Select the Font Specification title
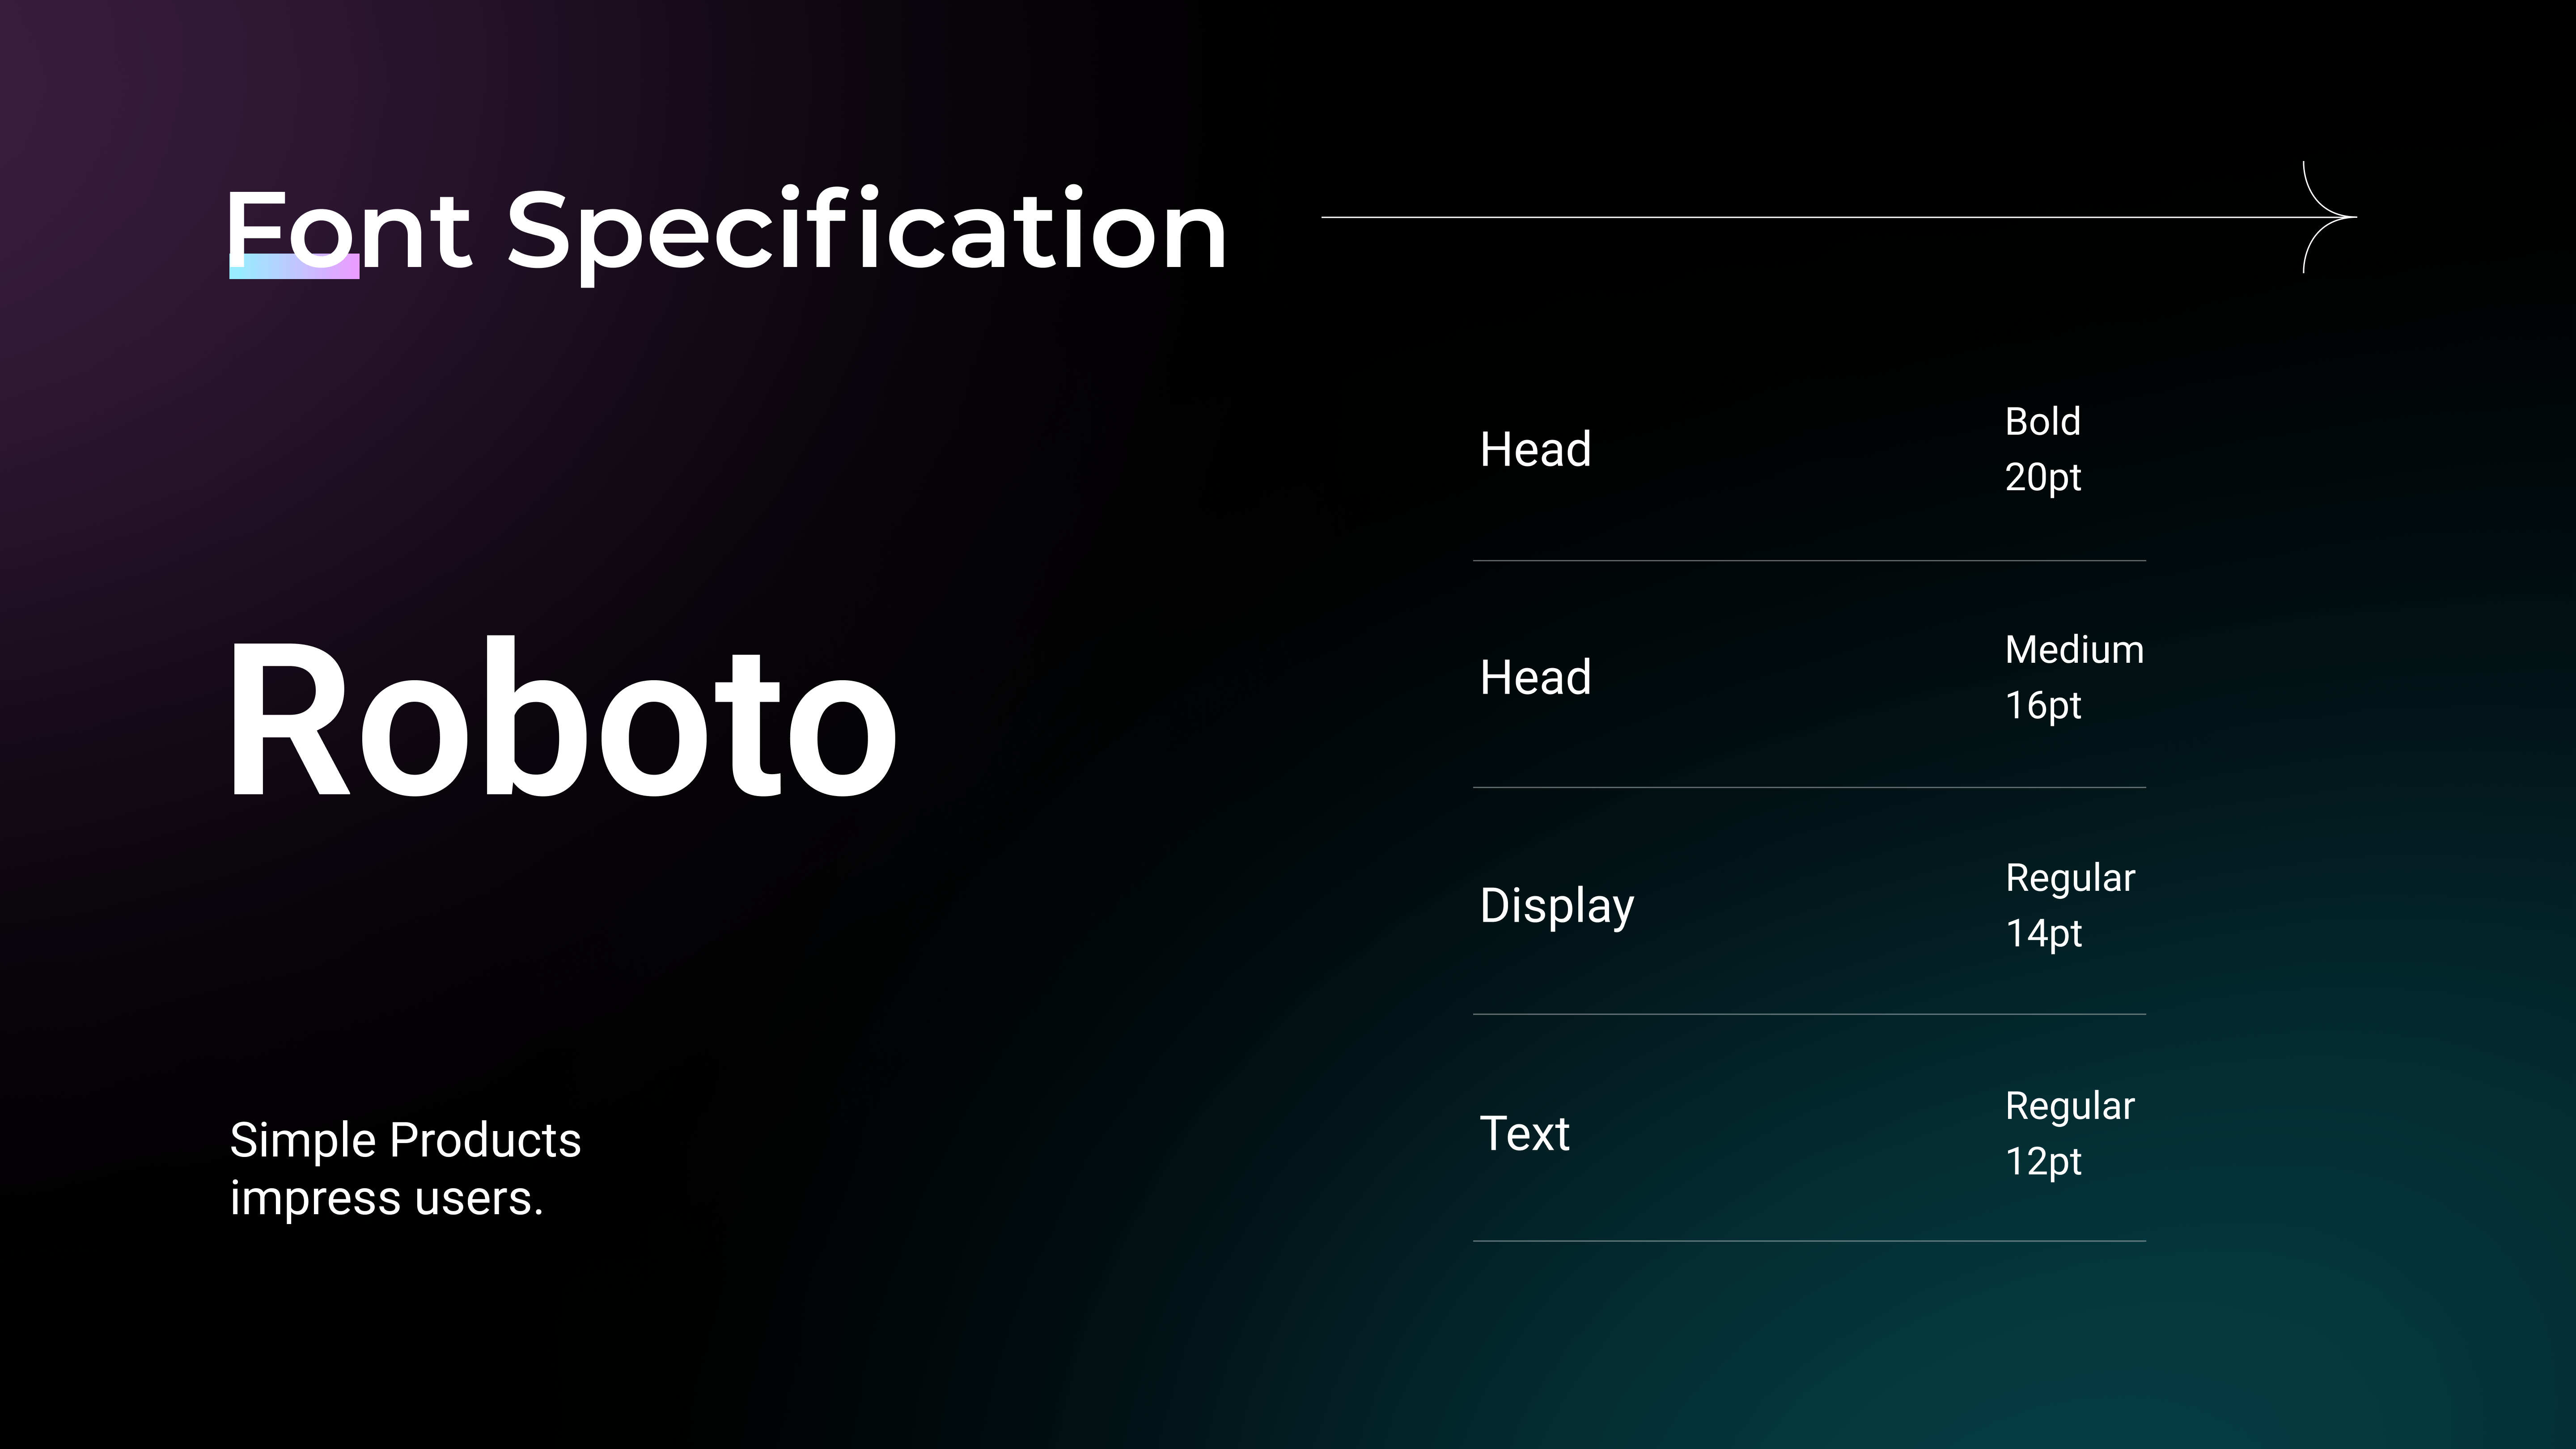Image resolution: width=2576 pixels, height=1449 pixels. 726,233
